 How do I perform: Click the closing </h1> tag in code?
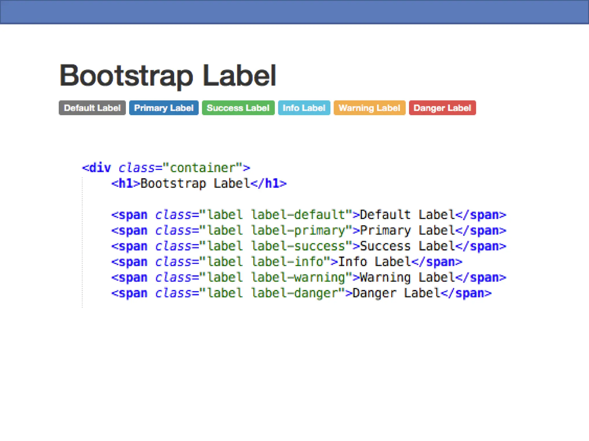(268, 184)
